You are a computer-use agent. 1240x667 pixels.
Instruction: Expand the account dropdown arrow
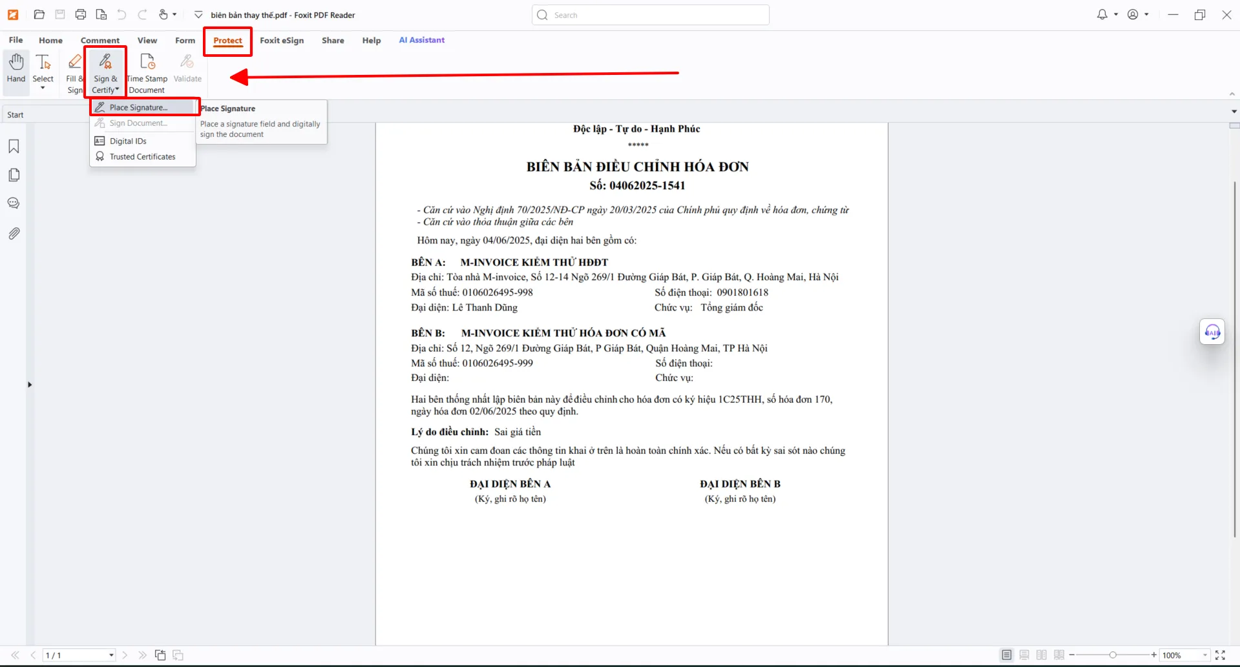(x=1147, y=14)
